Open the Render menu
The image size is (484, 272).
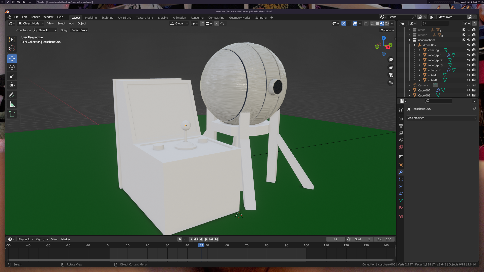(35, 17)
